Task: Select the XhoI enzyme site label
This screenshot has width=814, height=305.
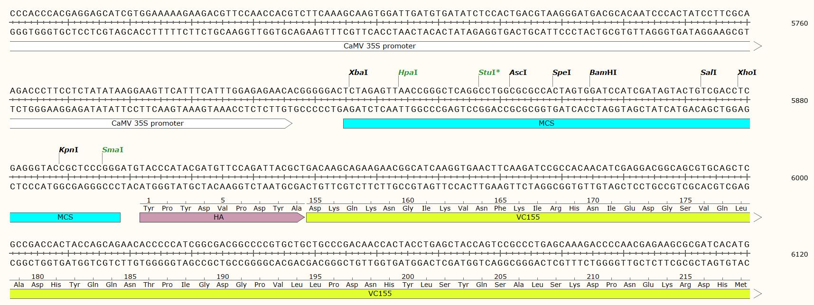Action: [x=747, y=73]
